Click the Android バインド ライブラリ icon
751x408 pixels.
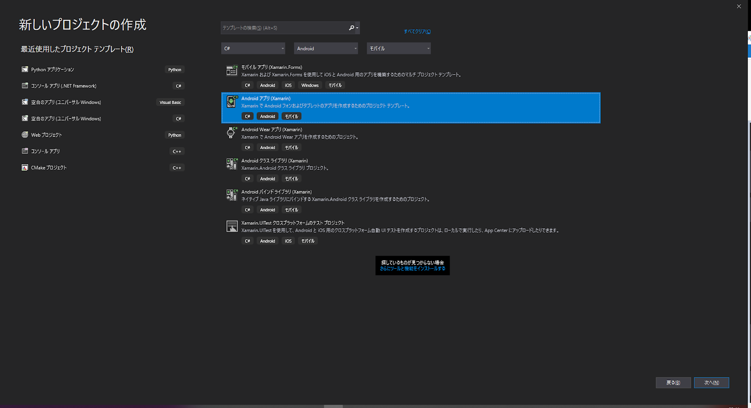point(232,195)
